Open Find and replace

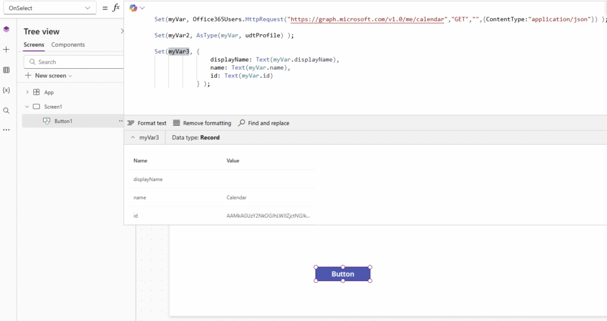(x=264, y=123)
